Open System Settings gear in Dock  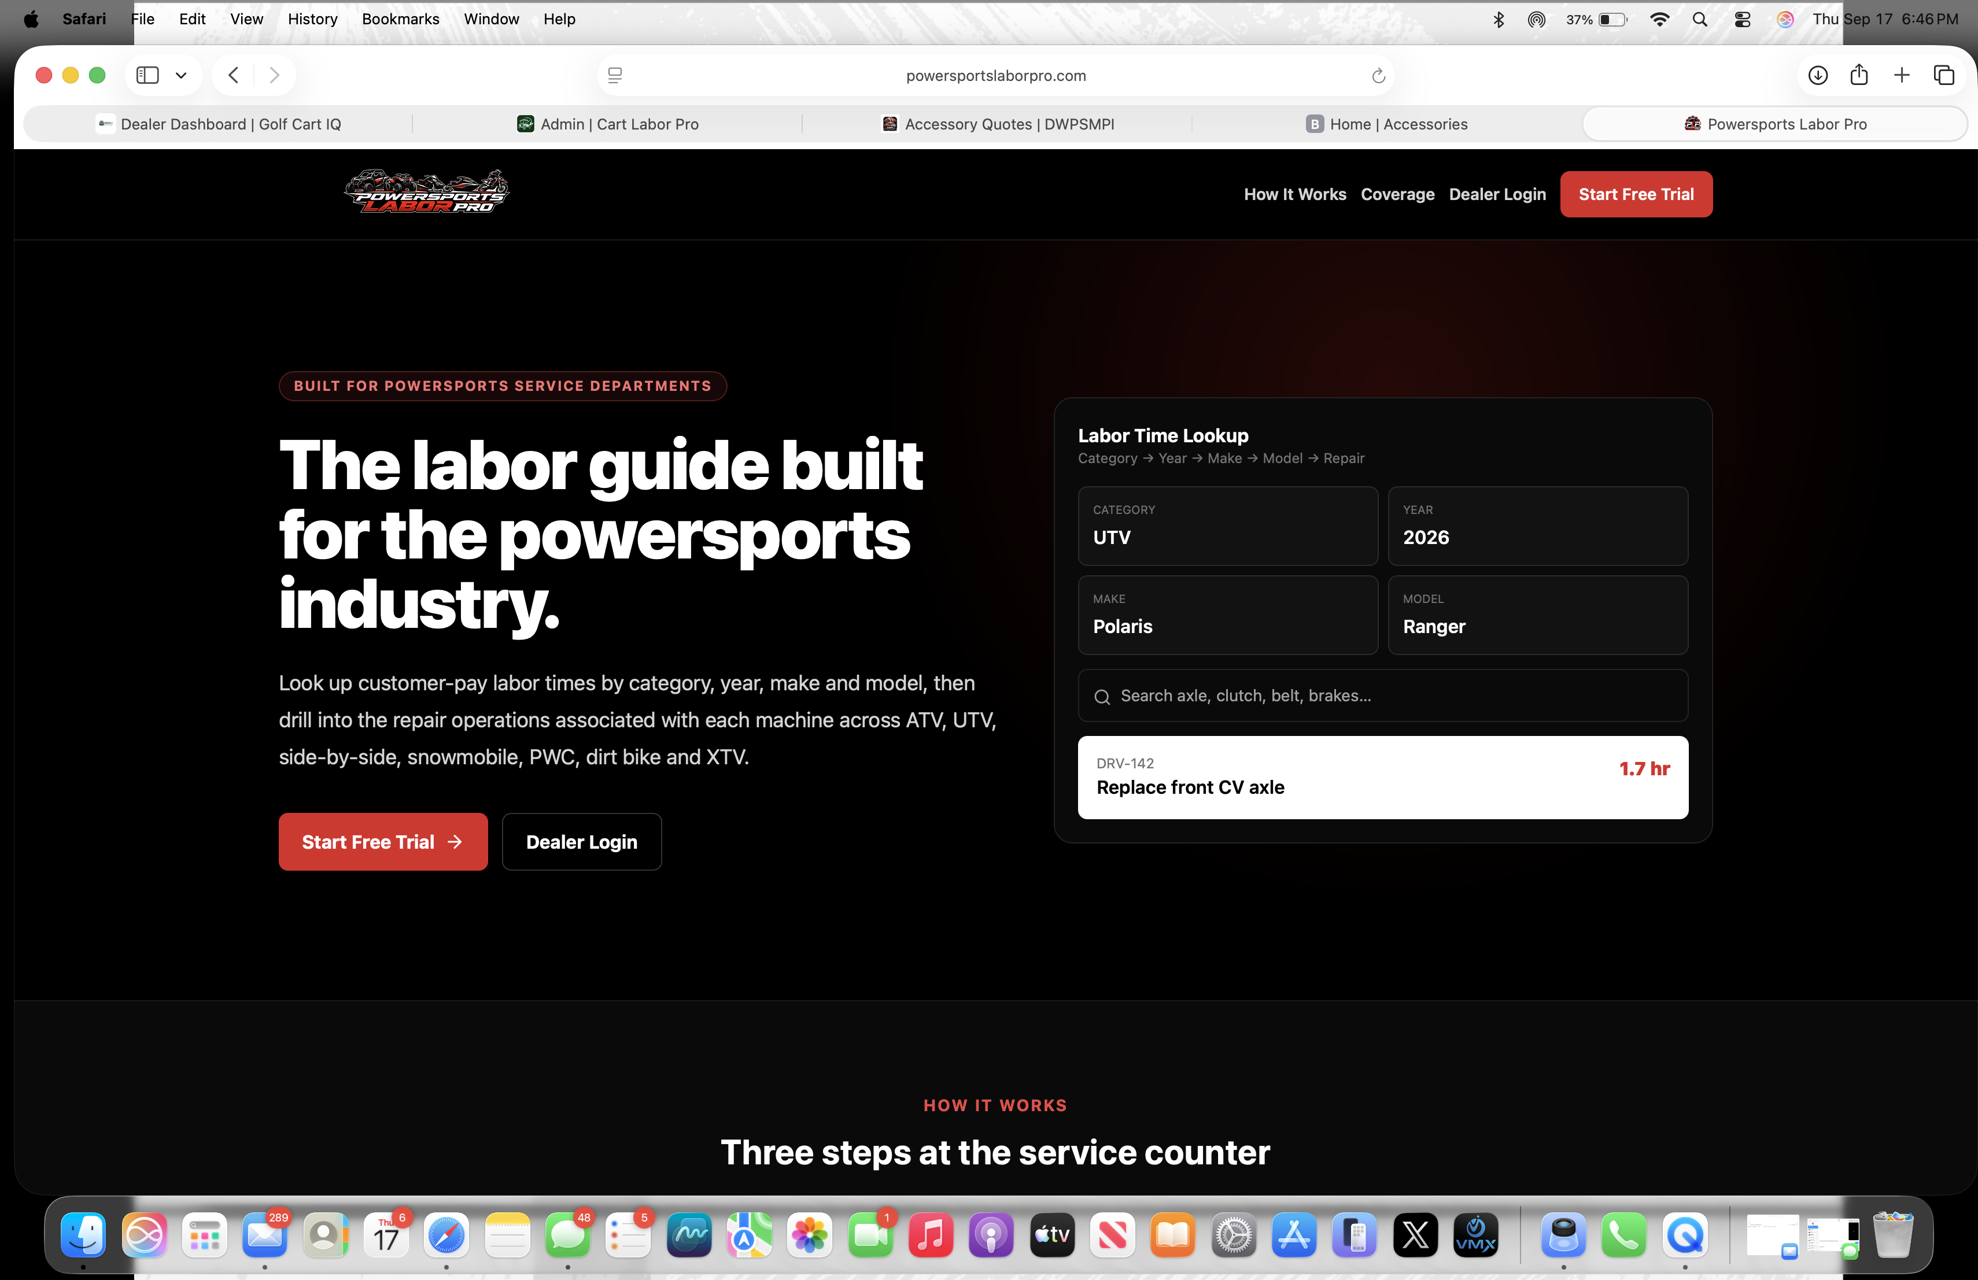pos(1233,1235)
